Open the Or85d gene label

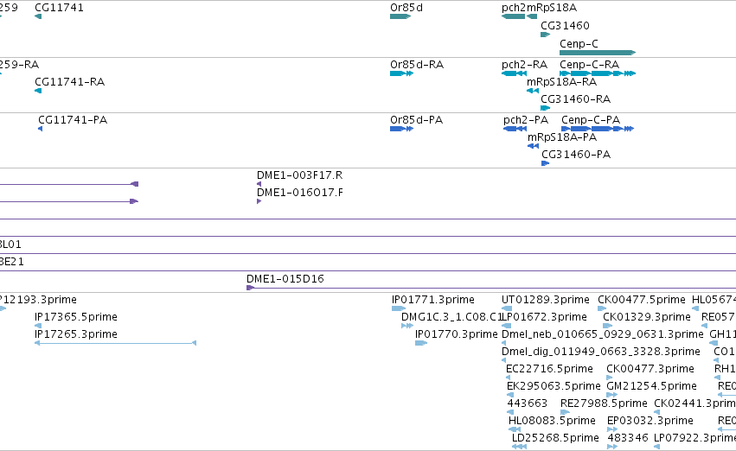(406, 8)
